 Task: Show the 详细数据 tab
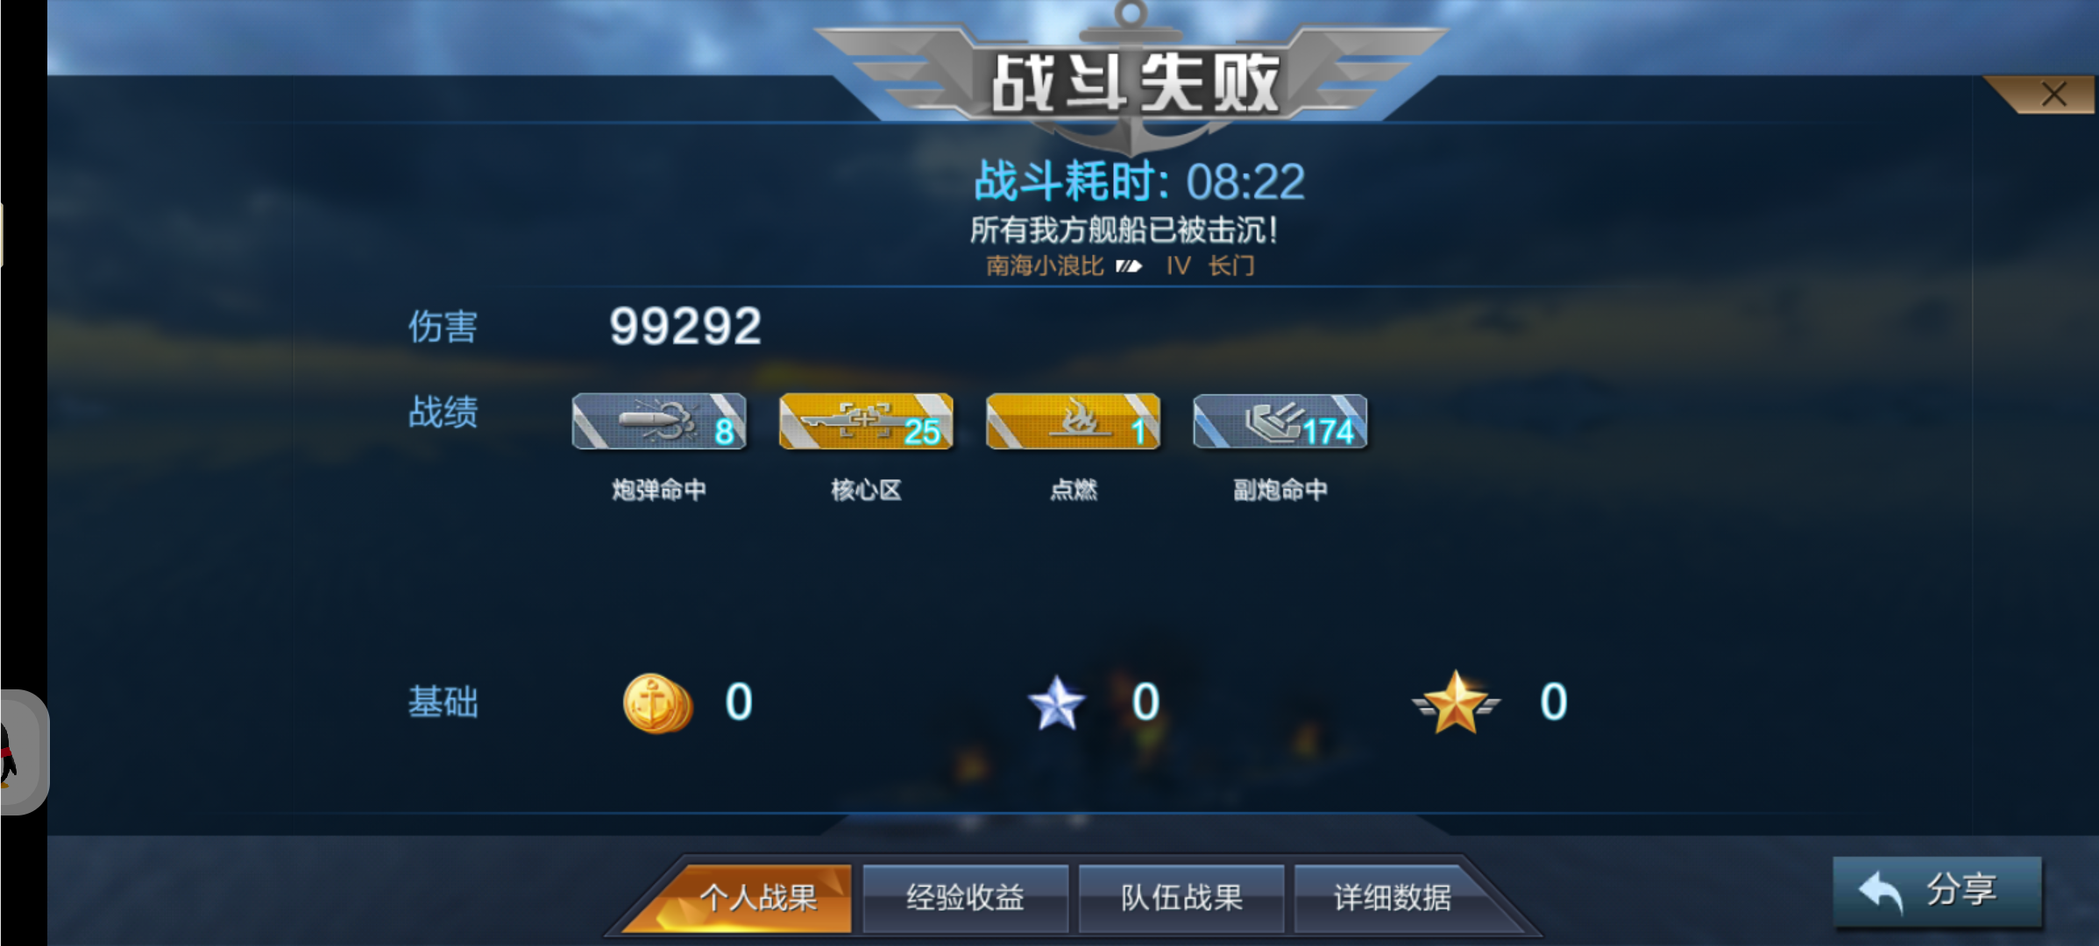[x=1392, y=897]
